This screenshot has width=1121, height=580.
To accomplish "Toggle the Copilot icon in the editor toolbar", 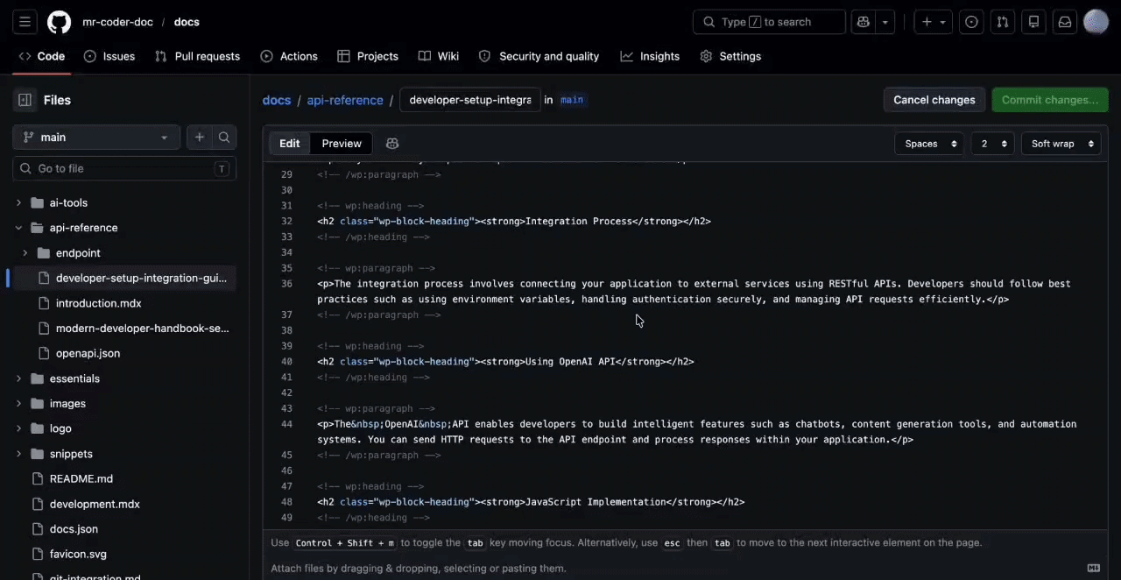I will 392,144.
